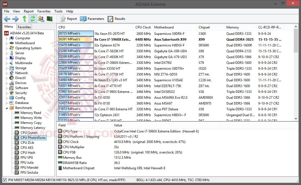The width and height of the screenshot is (301, 185).
Task: Select the Config tree item
Action: click(20, 98)
